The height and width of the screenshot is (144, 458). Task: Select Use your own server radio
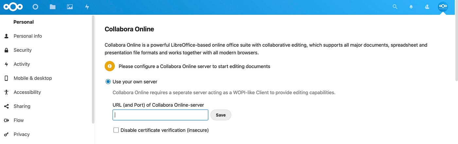(x=108, y=81)
